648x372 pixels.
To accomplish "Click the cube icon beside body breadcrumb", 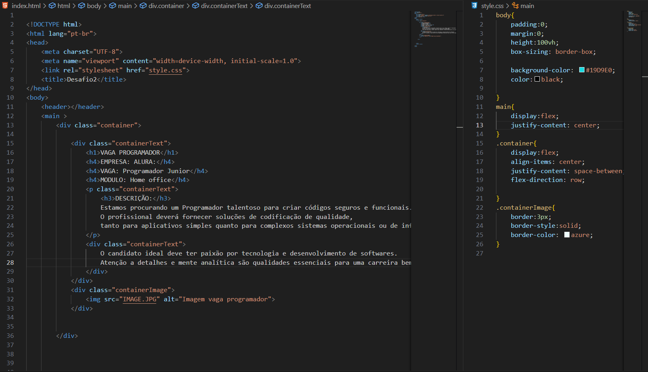I will click(82, 6).
